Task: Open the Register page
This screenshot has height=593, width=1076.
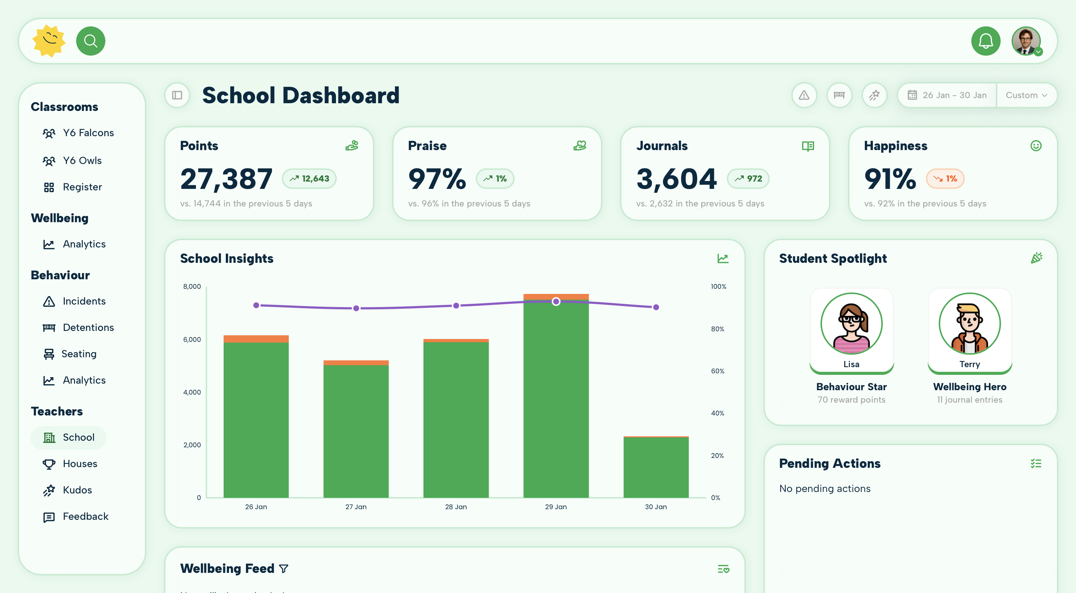Action: 82,187
